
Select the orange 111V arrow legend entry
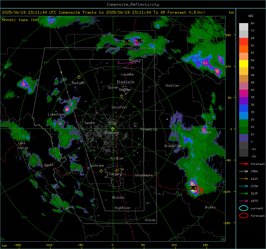[244, 179]
